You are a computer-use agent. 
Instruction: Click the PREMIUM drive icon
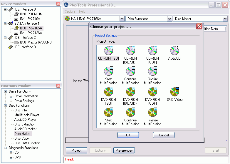click(x=16, y=14)
